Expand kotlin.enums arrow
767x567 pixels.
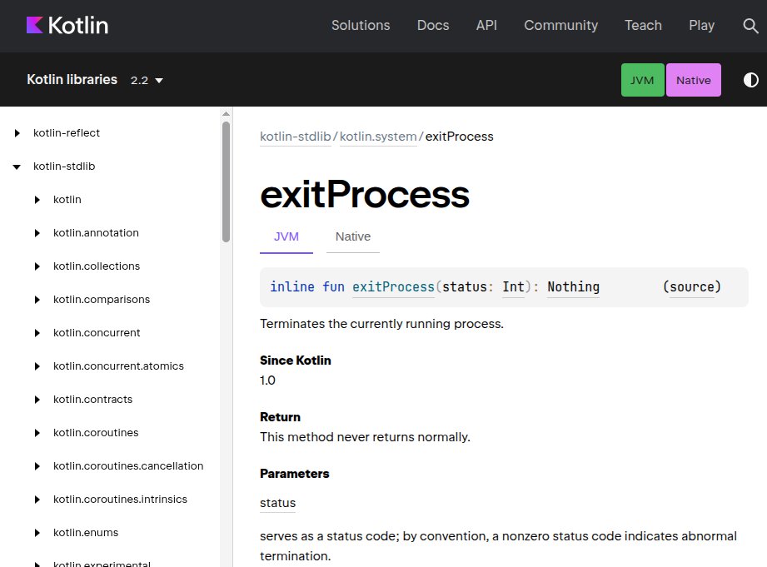click(x=37, y=533)
